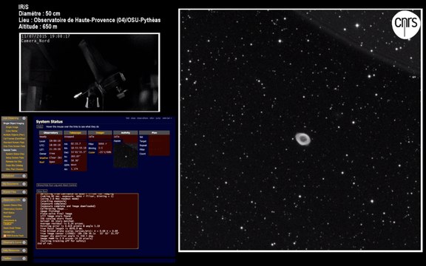
Task: Collapse the Live Observing sidebar section
Action: click(24, 118)
